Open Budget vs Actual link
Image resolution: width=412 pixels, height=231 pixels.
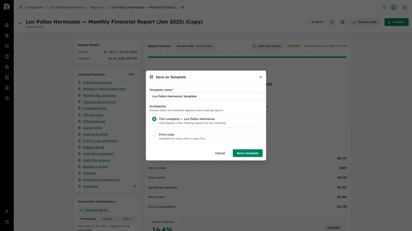pos(95,166)
